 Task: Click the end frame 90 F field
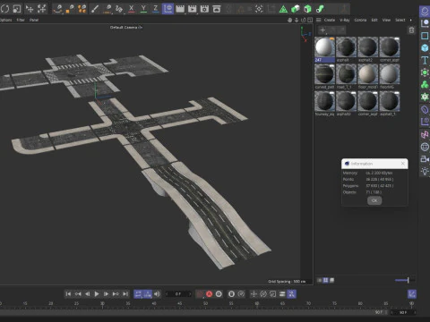403,312
